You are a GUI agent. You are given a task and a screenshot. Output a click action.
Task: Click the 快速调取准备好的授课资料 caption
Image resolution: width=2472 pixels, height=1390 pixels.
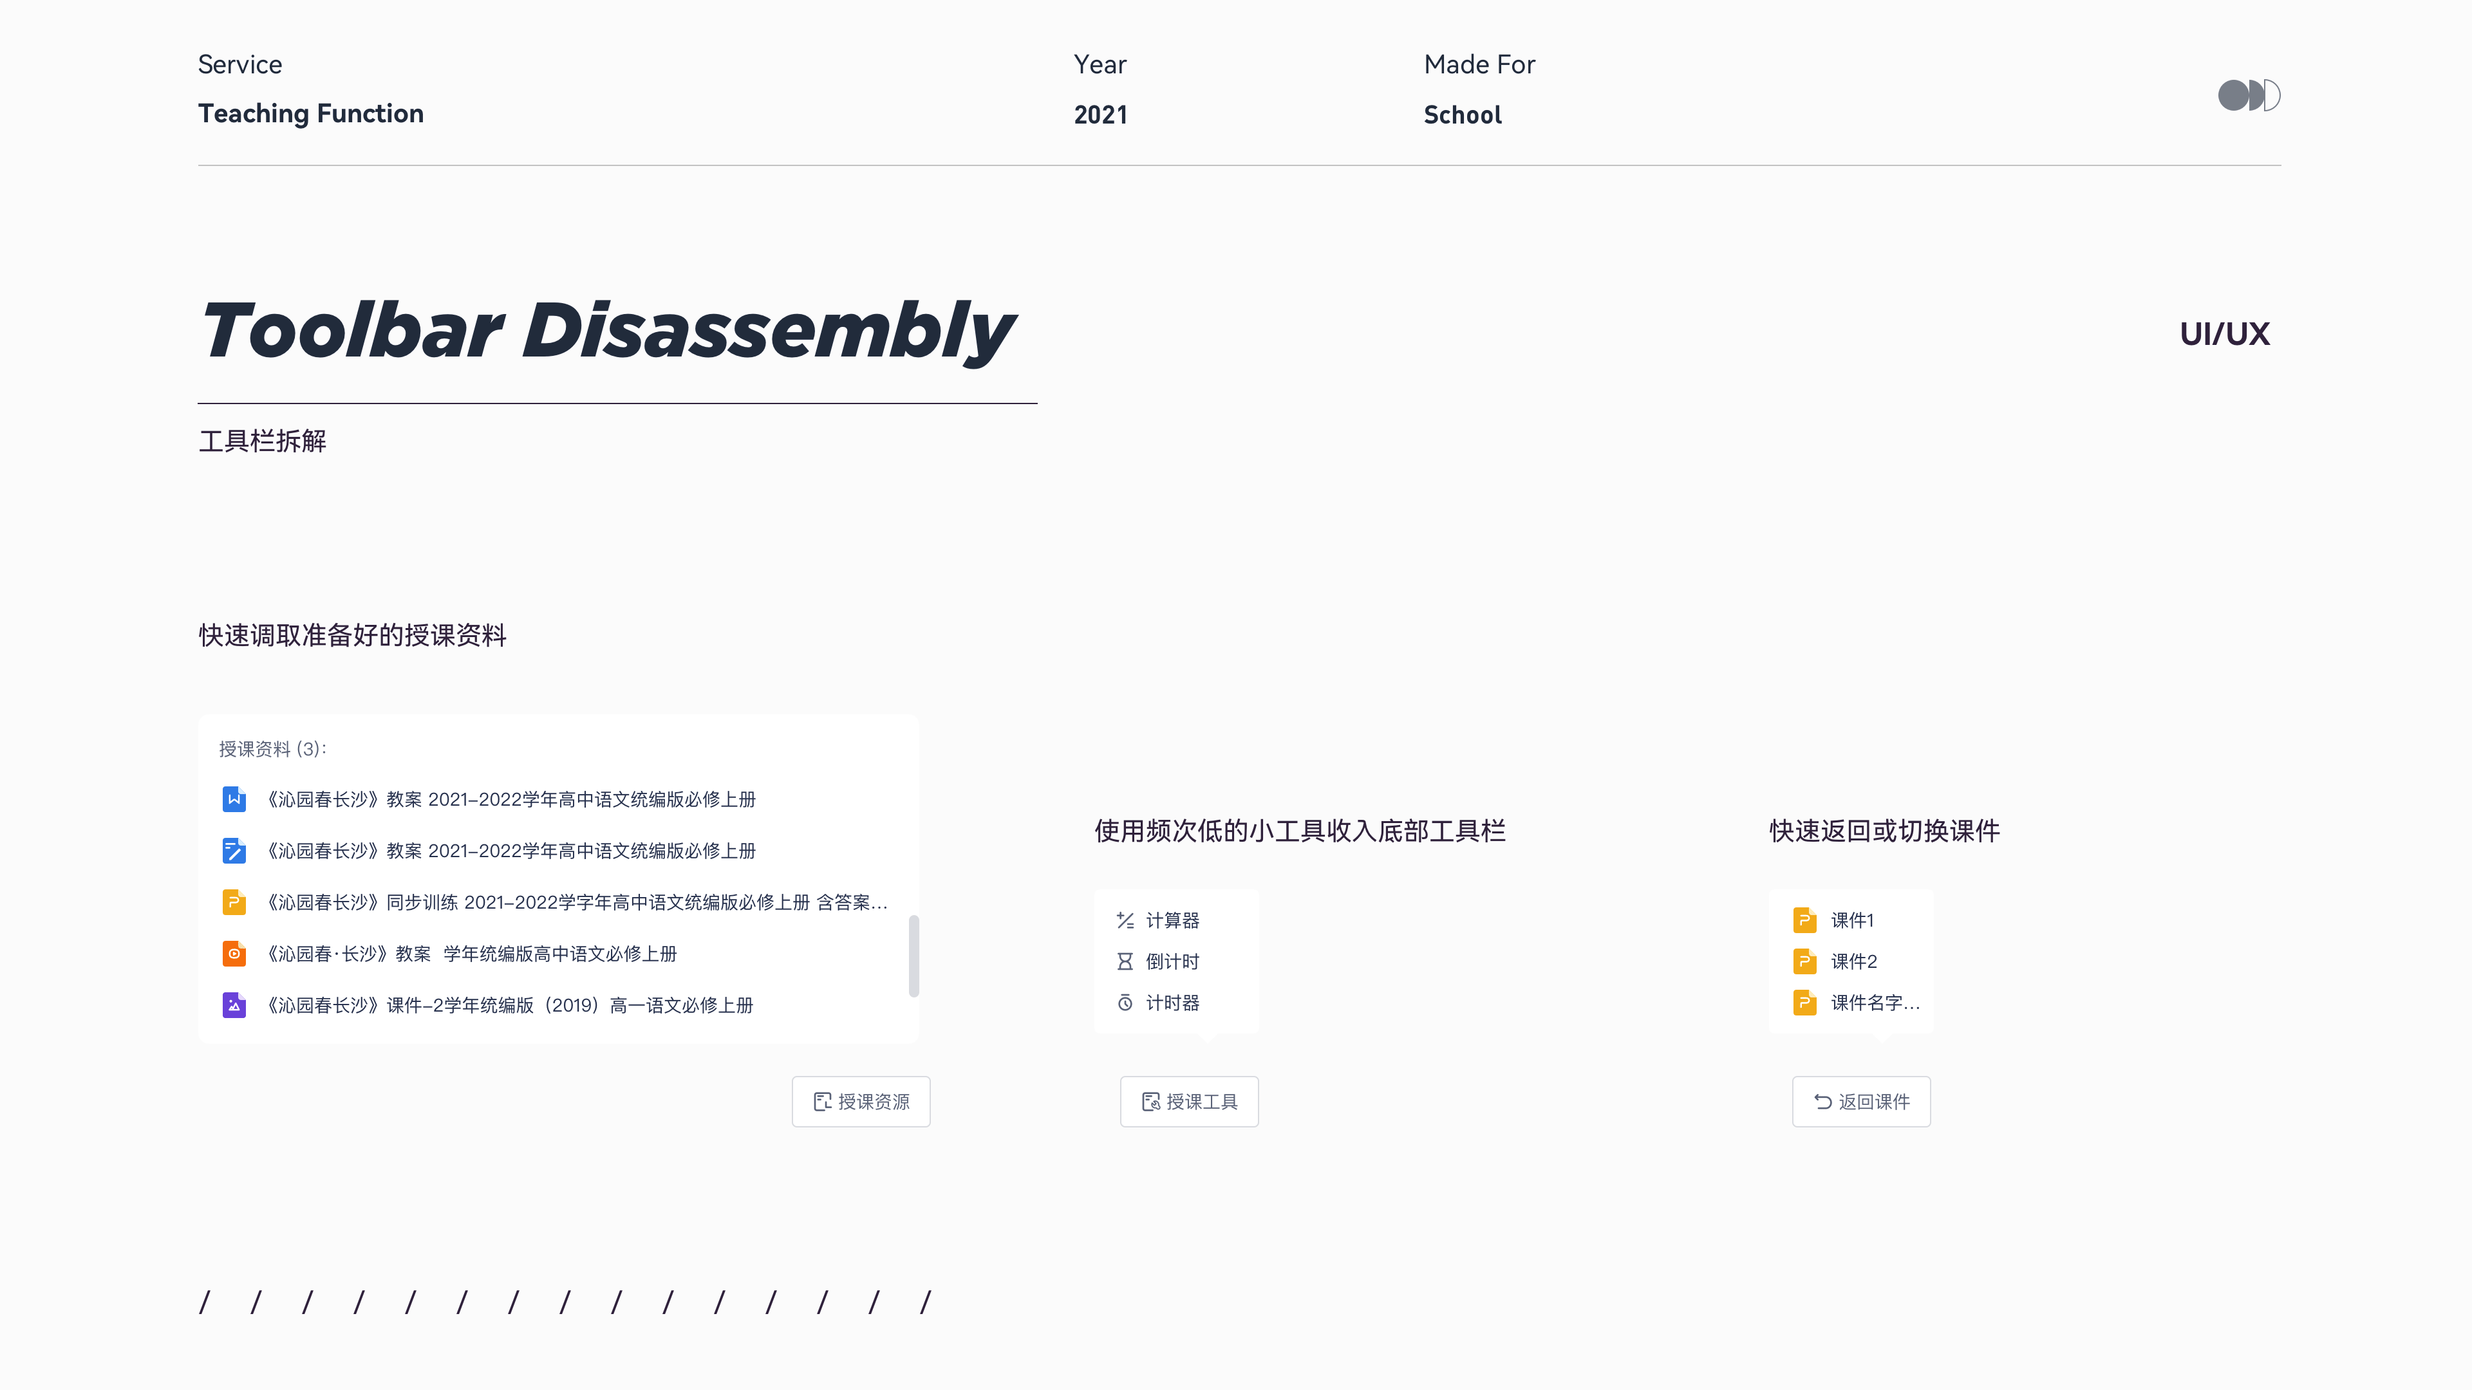click(x=352, y=635)
